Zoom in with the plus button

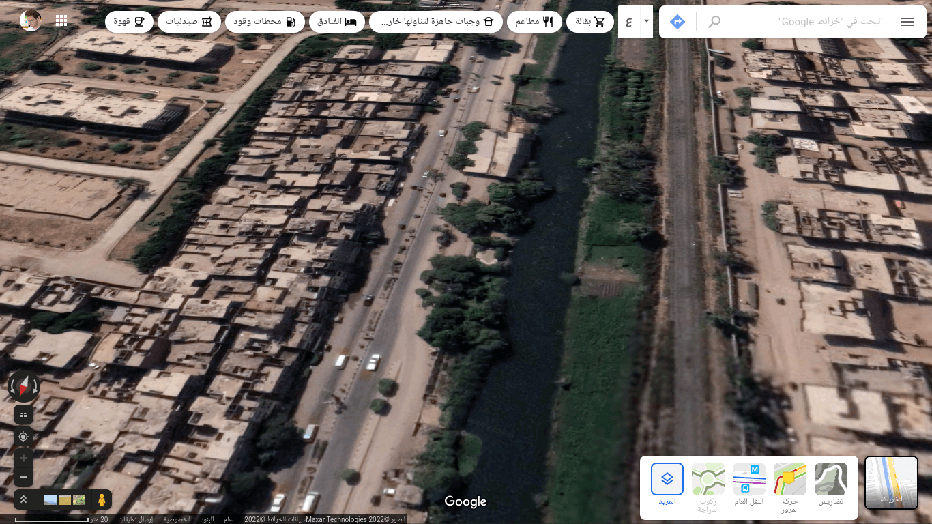[23, 458]
